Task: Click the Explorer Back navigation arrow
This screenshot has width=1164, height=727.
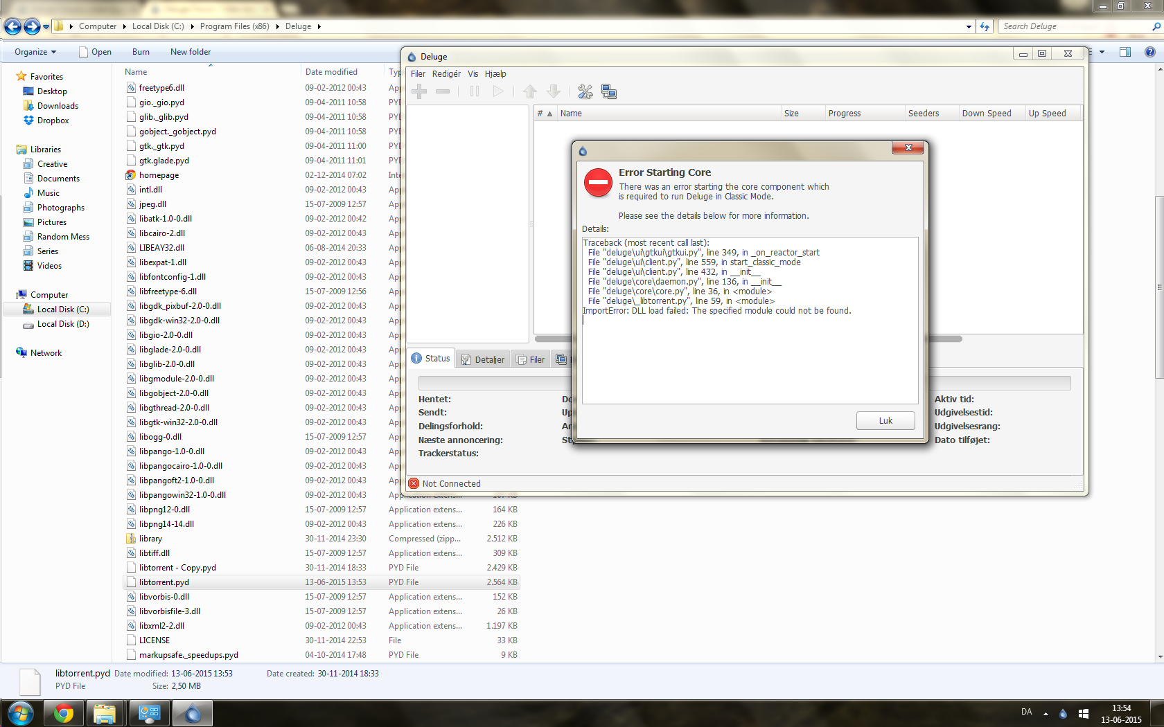Action: click(x=13, y=26)
